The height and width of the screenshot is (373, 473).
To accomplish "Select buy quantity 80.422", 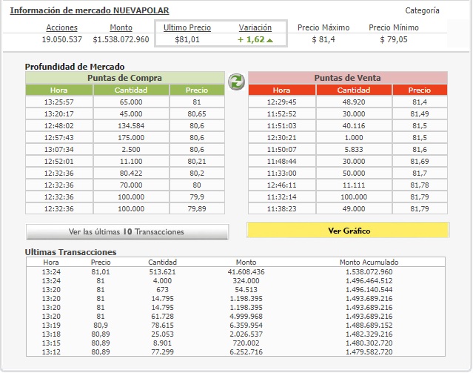I will click(131, 174).
